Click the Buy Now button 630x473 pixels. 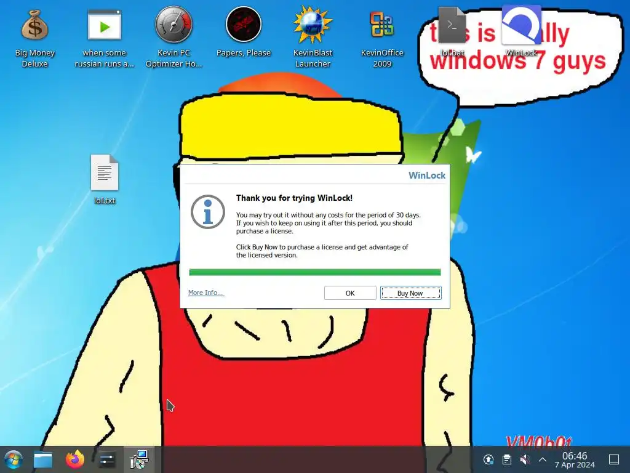pos(410,293)
